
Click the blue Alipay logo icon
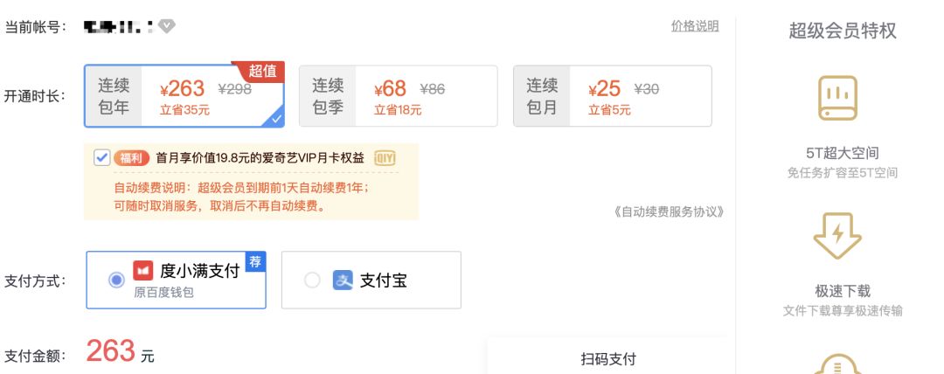(x=343, y=280)
